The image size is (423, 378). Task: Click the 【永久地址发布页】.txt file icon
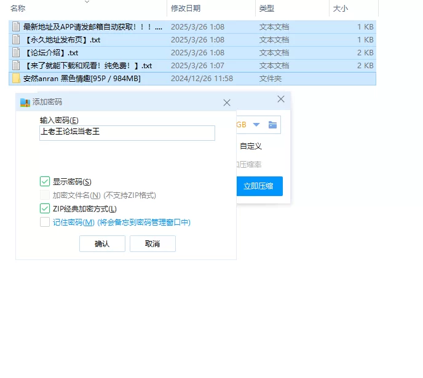[x=16, y=40]
